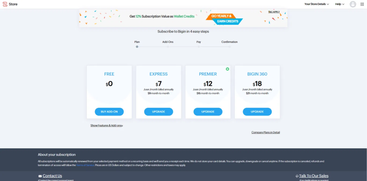
Task: Click the Go Yearly & Earn Credits banner graphic
Action: (224, 19)
